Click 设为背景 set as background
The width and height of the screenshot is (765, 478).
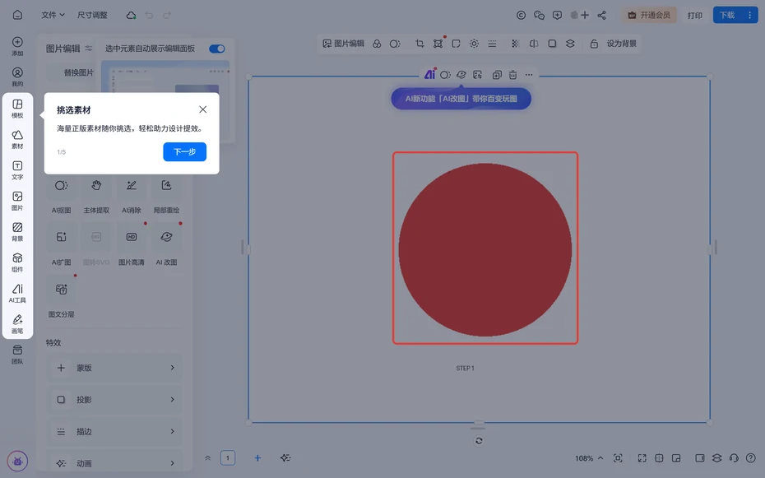pos(621,44)
